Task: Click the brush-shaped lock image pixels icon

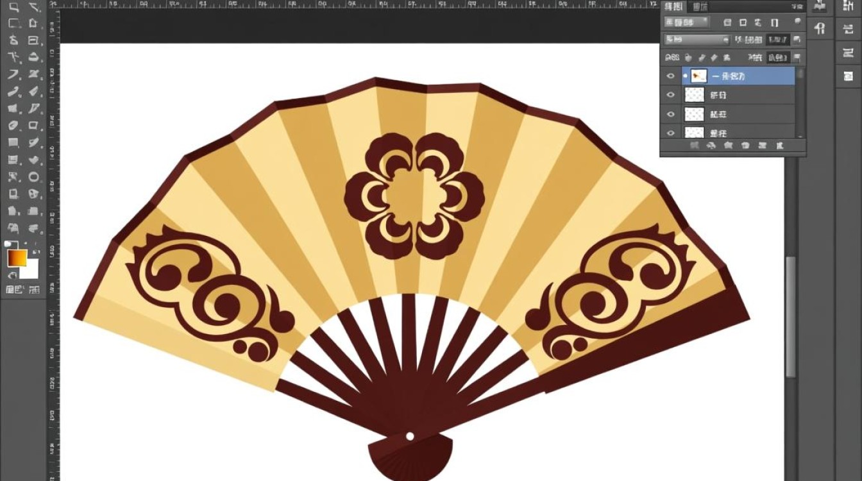Action: point(702,58)
